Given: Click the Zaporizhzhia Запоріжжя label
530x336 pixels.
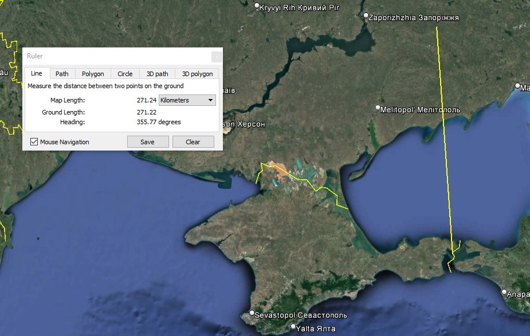Looking at the screenshot, I should click(x=414, y=18).
